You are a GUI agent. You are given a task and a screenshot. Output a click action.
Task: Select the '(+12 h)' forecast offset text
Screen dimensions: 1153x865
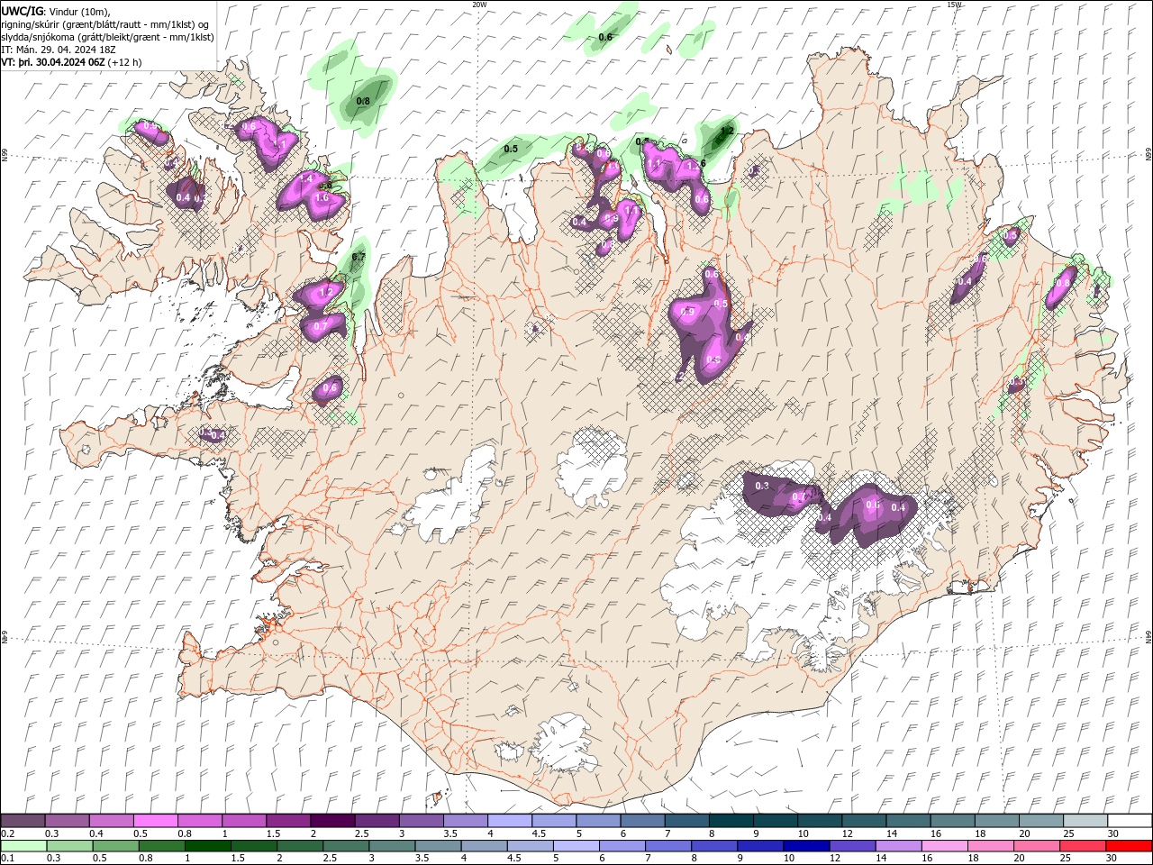click(125, 62)
